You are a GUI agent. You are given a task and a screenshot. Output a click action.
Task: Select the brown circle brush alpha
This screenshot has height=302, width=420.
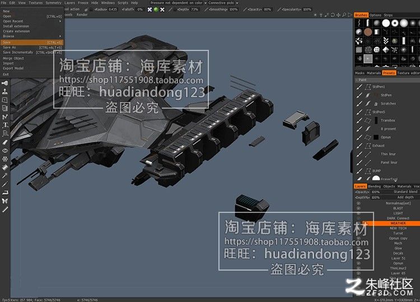[368, 32]
